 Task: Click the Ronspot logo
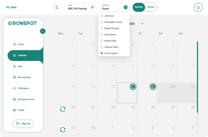point(23,23)
